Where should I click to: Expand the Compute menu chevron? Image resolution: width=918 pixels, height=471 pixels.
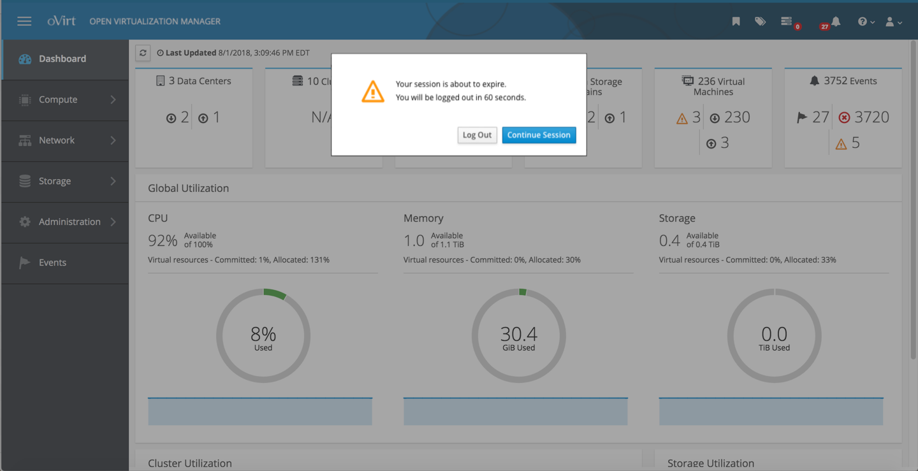click(115, 99)
